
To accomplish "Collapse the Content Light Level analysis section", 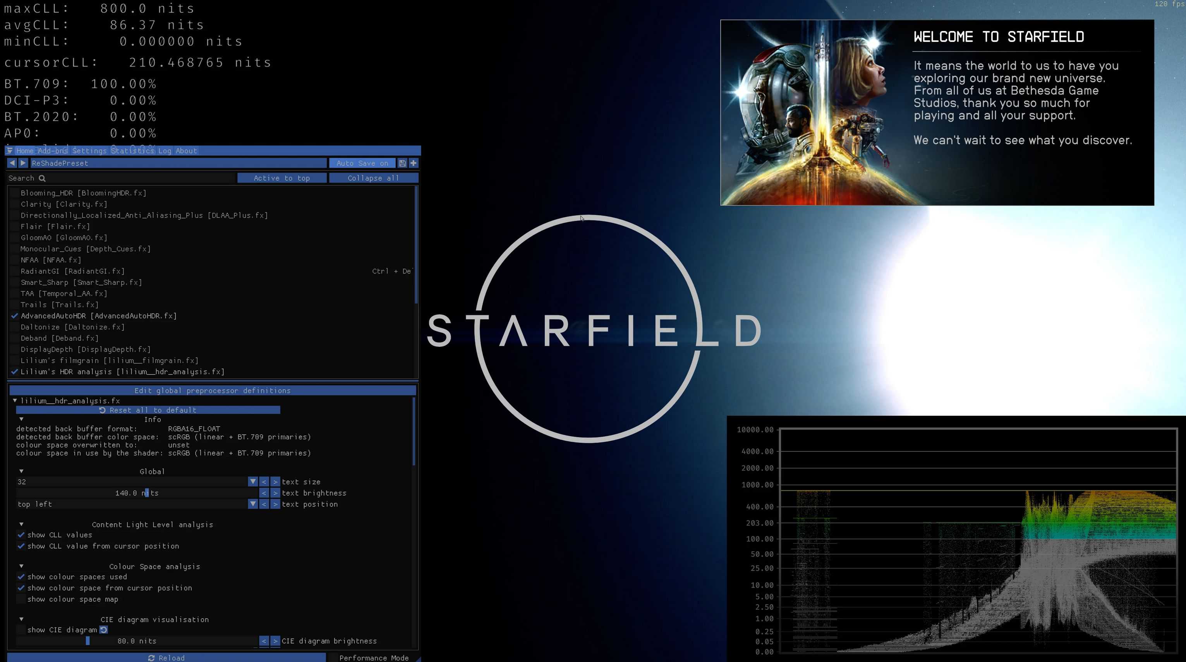I will pyautogui.click(x=21, y=524).
